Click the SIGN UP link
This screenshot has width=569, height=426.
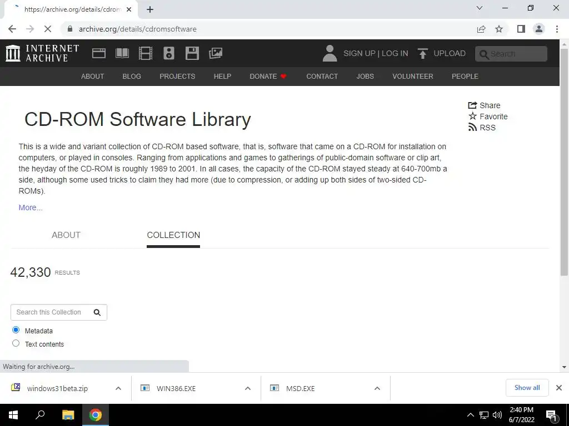pos(360,53)
